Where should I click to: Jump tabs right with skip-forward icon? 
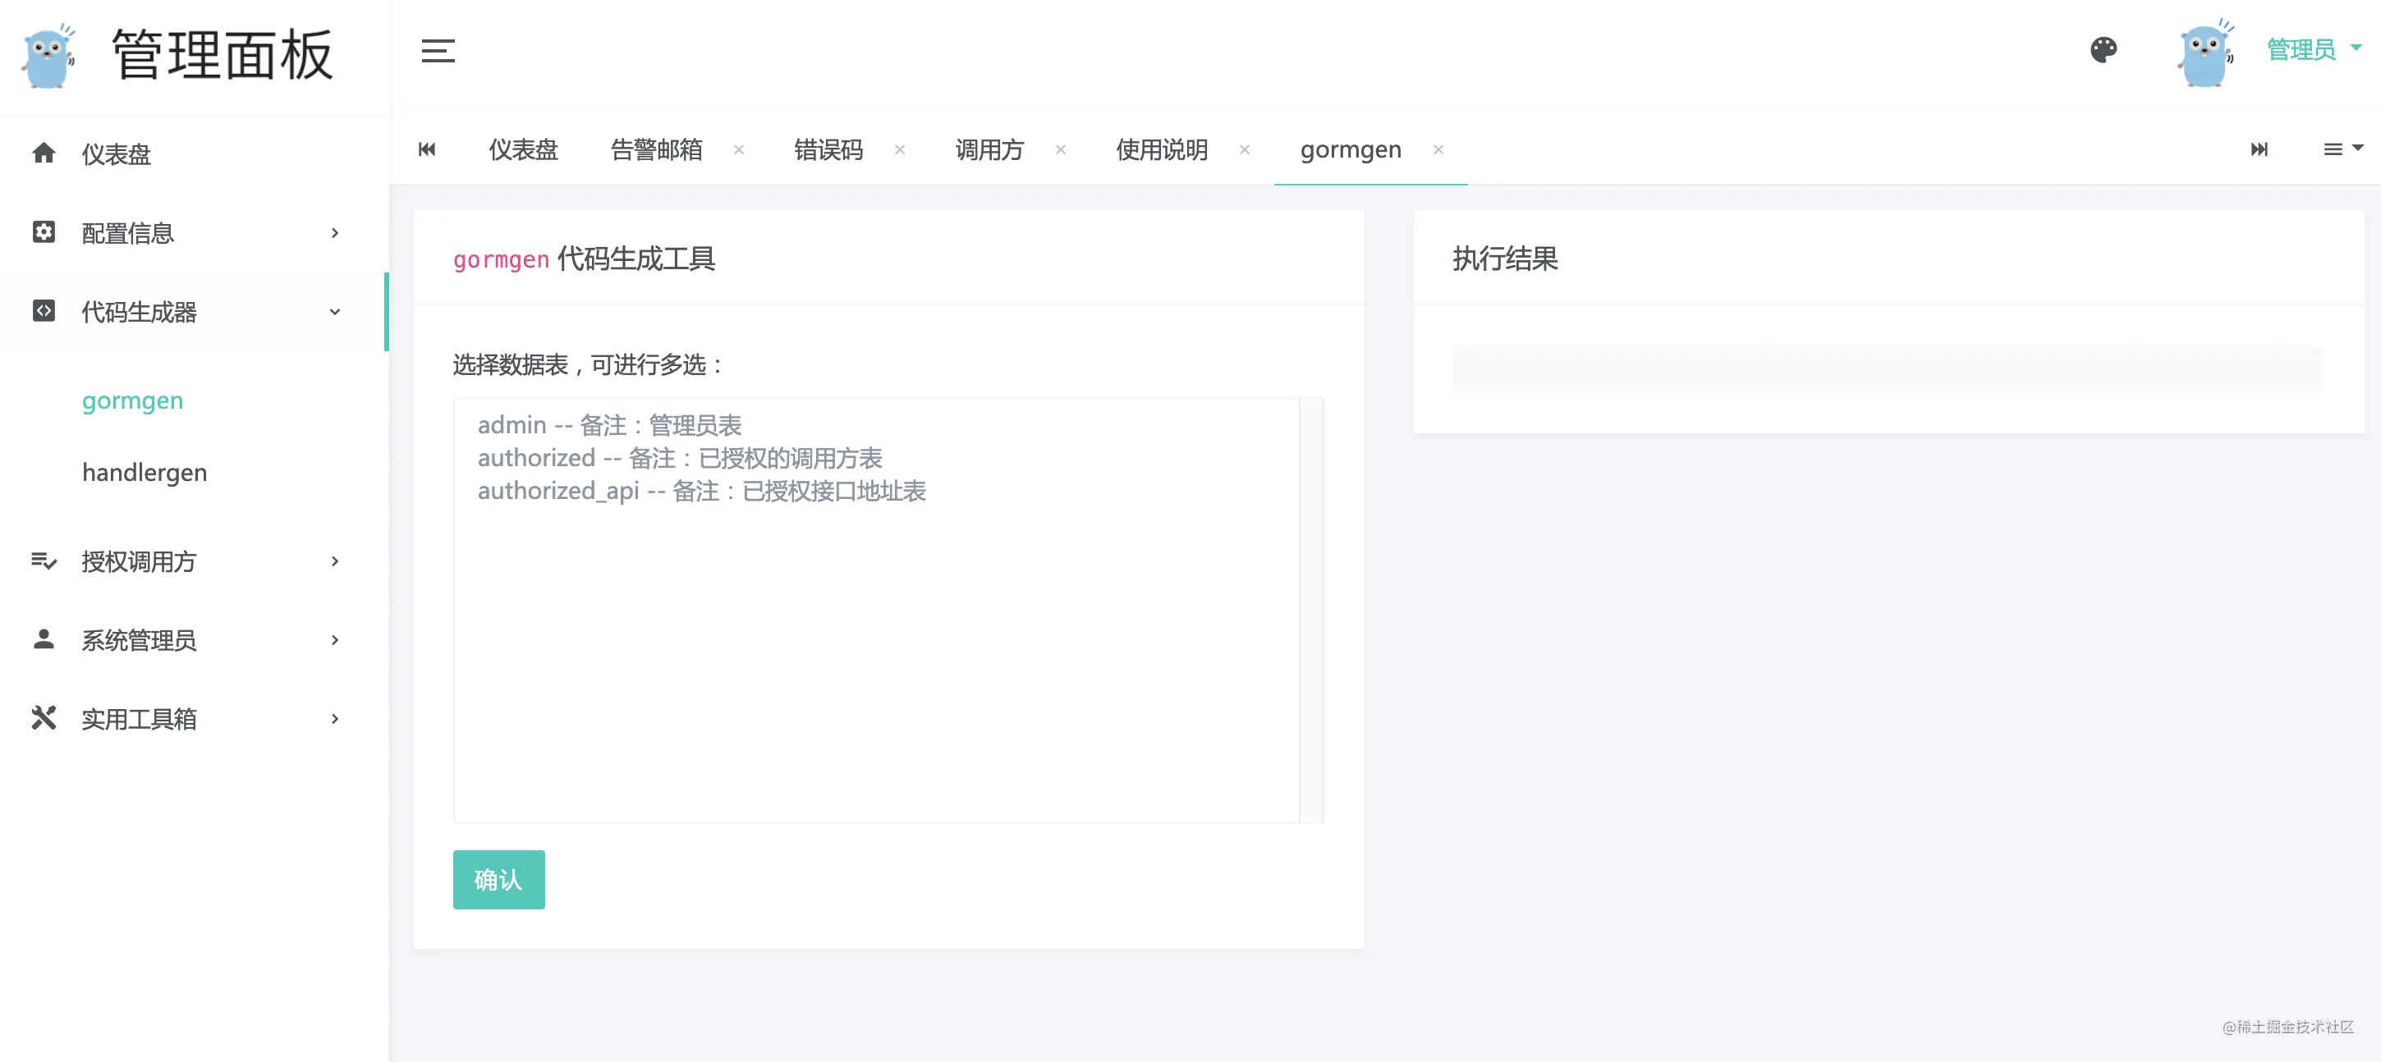pos(2258,149)
